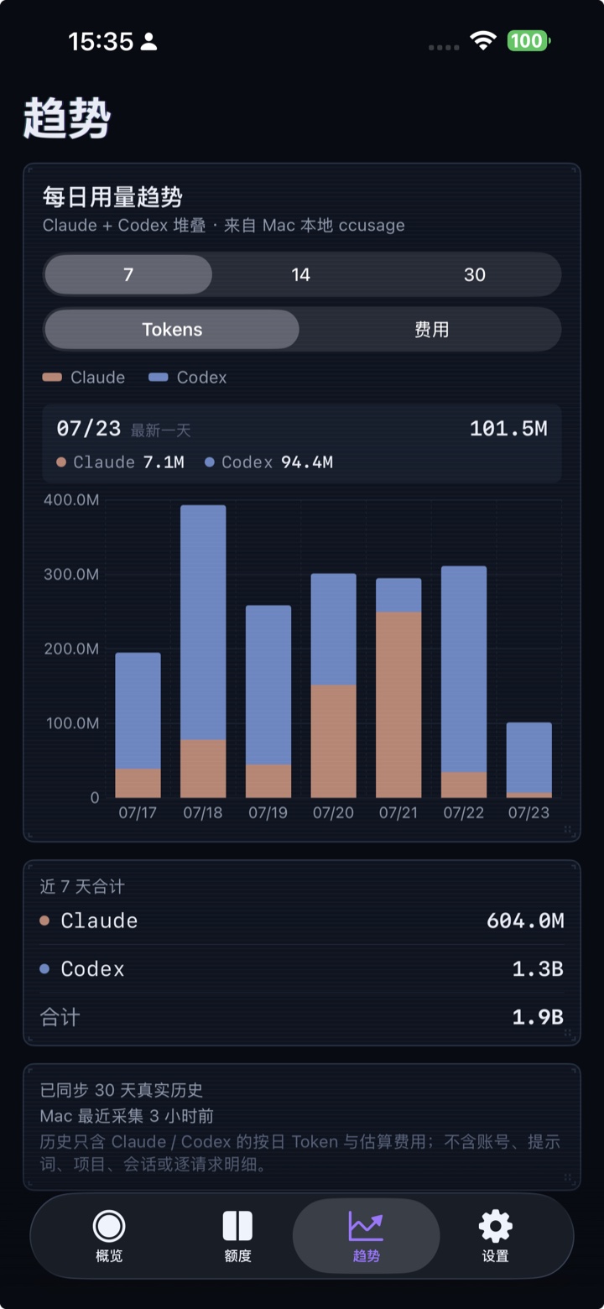This screenshot has width=604, height=1309.
Task: Tap the 15:35 status bar clock
Action: [101, 41]
